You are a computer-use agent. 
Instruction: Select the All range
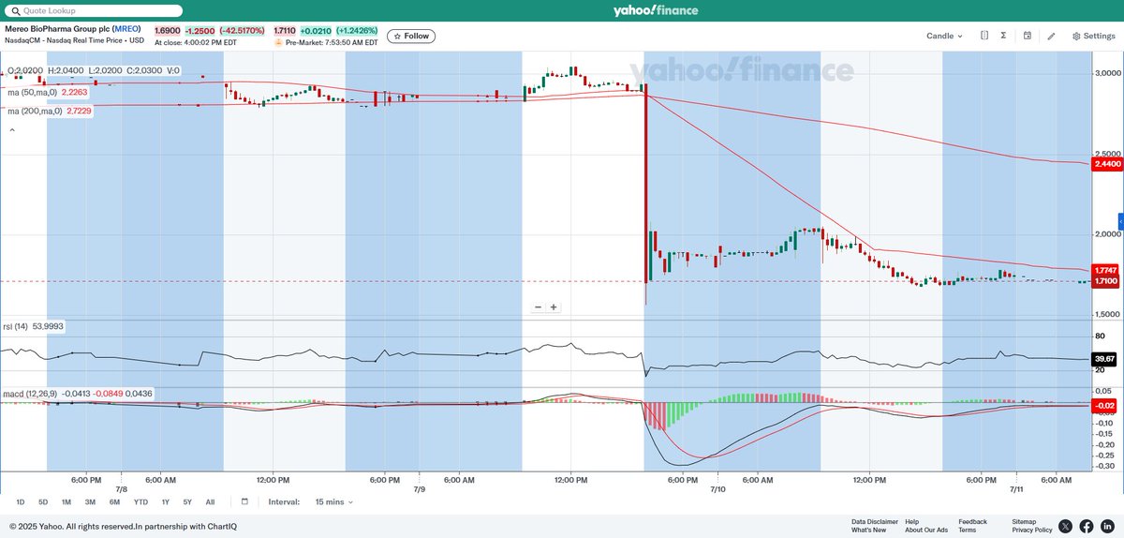[210, 502]
